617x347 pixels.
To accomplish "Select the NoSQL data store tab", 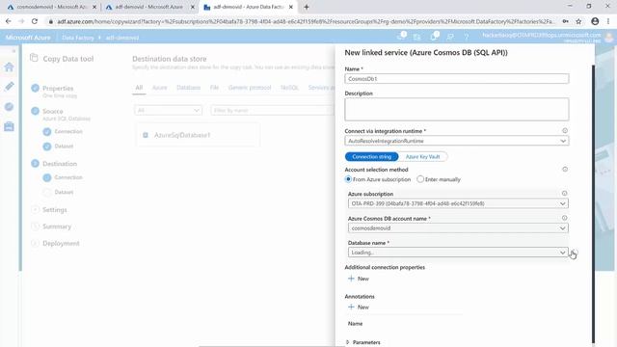I will (x=289, y=88).
